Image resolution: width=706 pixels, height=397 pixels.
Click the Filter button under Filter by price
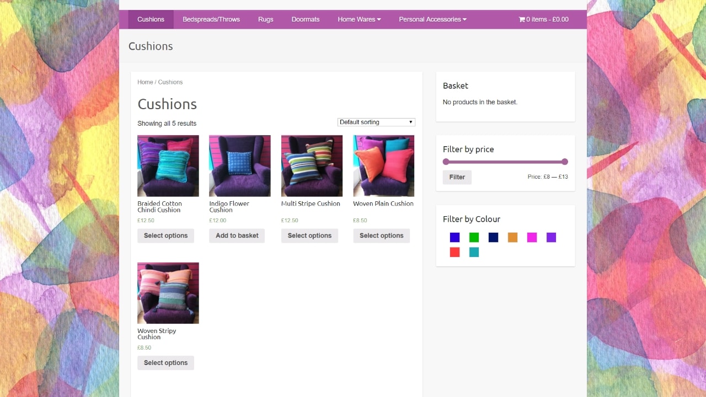coord(457,177)
